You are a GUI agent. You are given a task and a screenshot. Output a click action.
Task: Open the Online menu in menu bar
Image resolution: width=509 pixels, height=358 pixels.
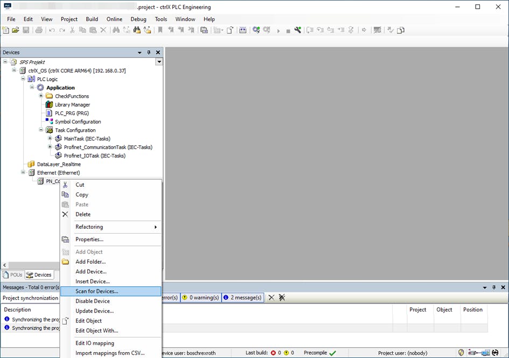[114, 19]
